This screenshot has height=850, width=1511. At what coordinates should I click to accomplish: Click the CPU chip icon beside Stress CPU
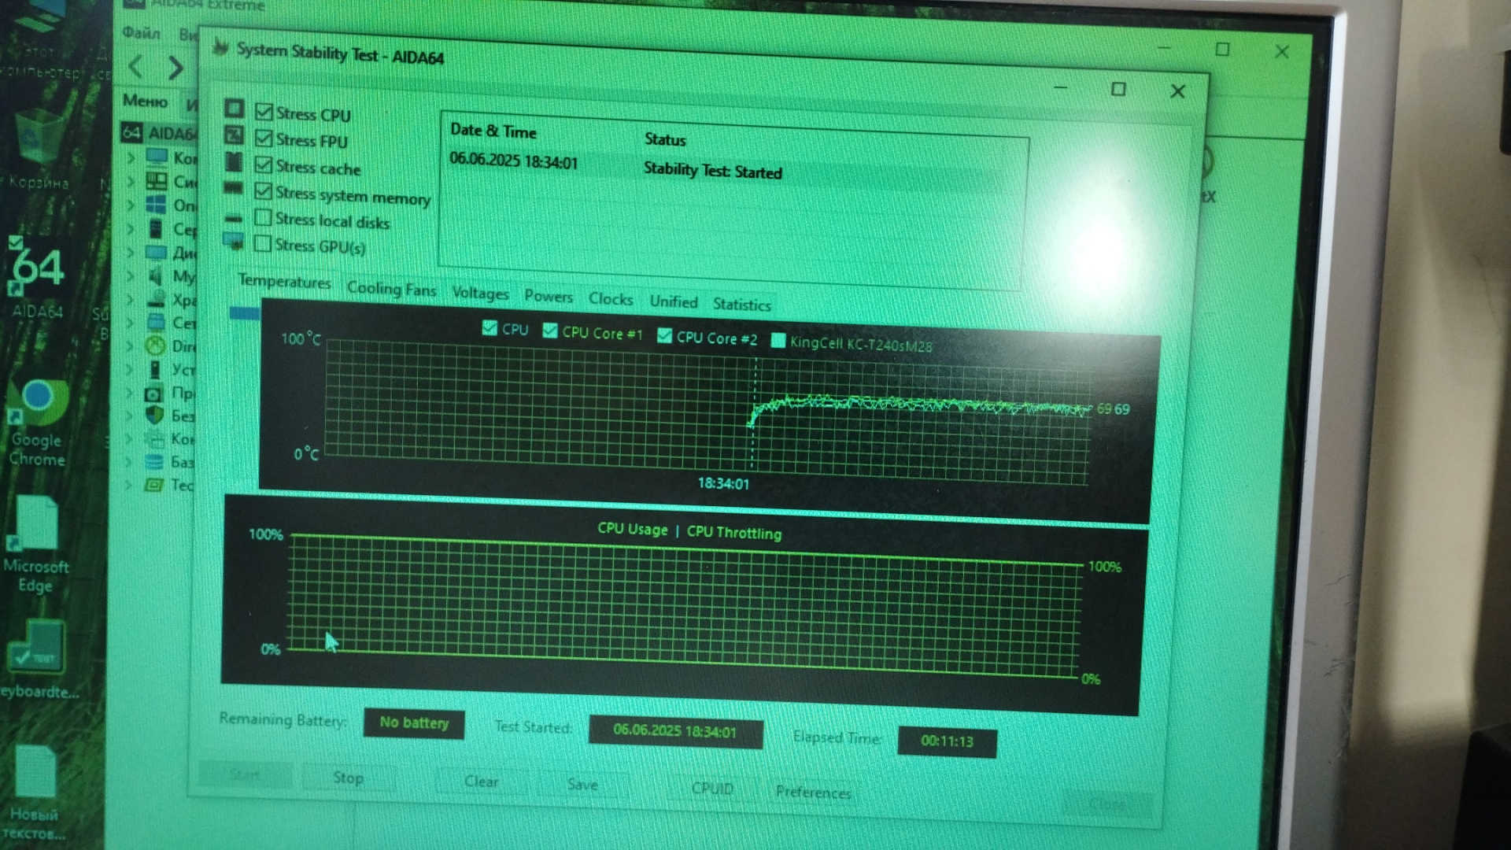click(x=234, y=108)
